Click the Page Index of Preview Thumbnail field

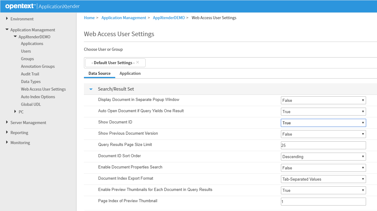click(x=323, y=202)
